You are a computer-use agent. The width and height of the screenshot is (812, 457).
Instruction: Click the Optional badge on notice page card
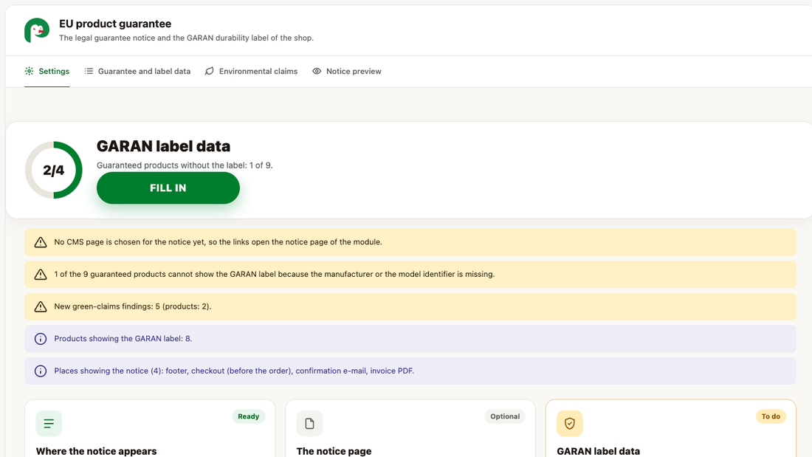(x=505, y=416)
